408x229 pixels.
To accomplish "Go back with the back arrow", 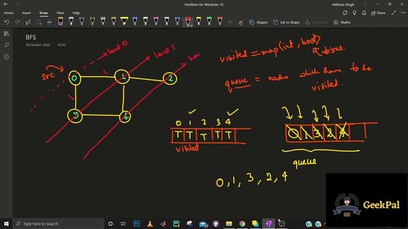I will pyautogui.click(x=6, y=4).
